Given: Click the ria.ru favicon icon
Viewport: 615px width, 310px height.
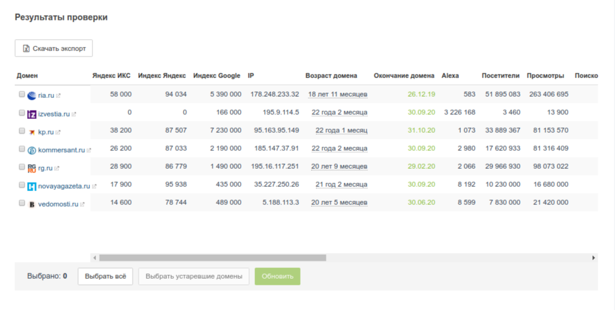Looking at the screenshot, I should [32, 96].
